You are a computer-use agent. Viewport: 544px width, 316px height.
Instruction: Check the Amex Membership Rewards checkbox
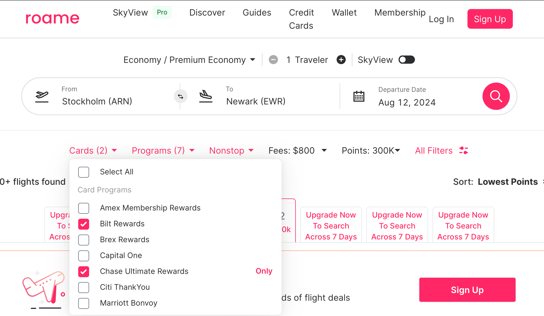[84, 208]
